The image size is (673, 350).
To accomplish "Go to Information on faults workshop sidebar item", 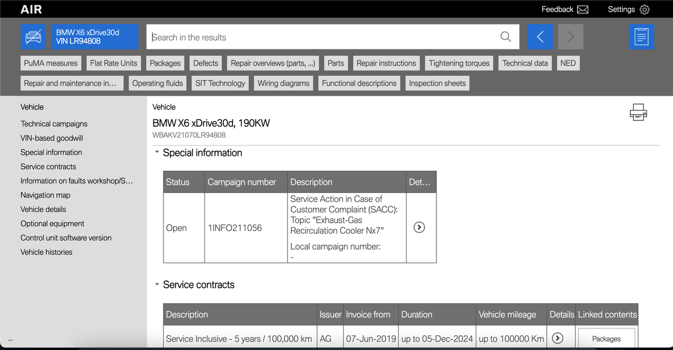I will tap(77, 181).
